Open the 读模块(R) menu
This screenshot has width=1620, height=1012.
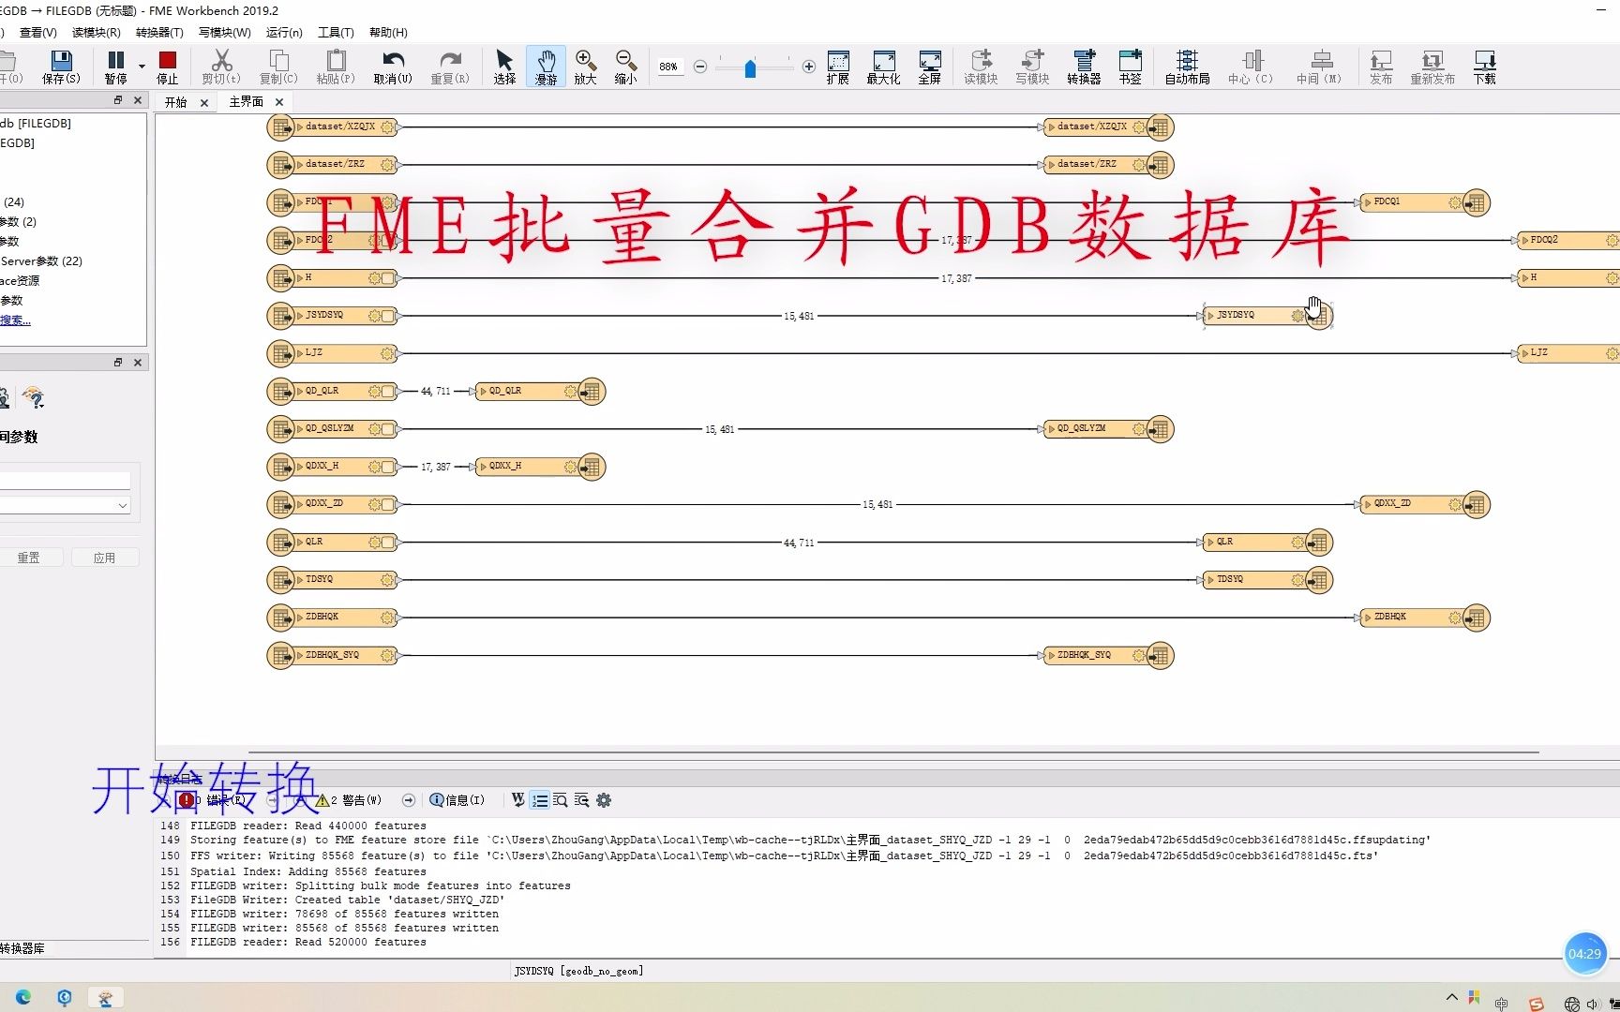[x=97, y=32]
